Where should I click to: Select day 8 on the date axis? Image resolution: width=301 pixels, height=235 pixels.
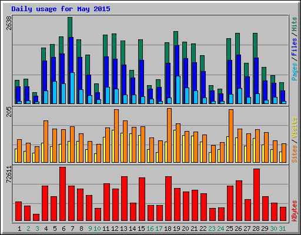point(81,229)
